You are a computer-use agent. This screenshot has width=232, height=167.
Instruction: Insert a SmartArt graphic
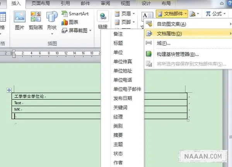pyautogui.click(x=75, y=14)
